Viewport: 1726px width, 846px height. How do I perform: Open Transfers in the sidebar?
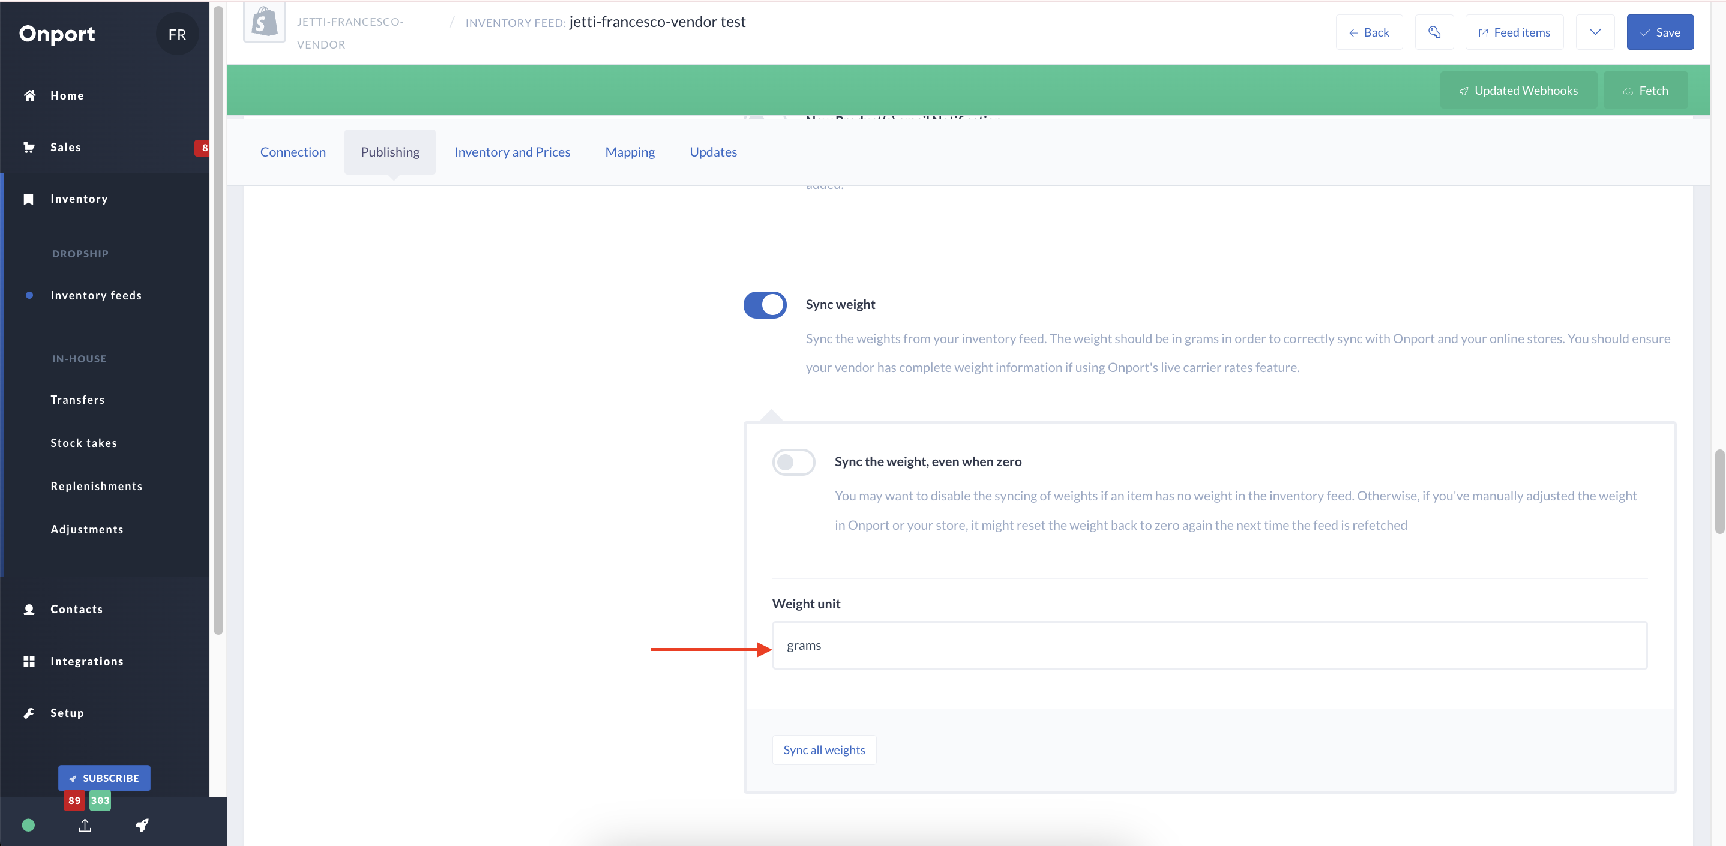(78, 400)
